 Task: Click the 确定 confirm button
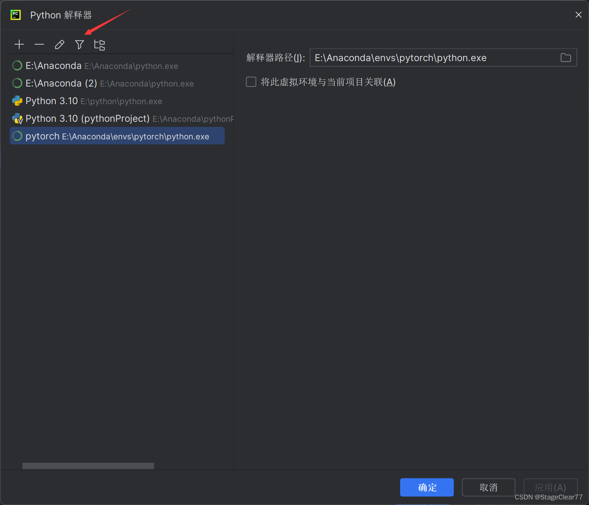427,487
